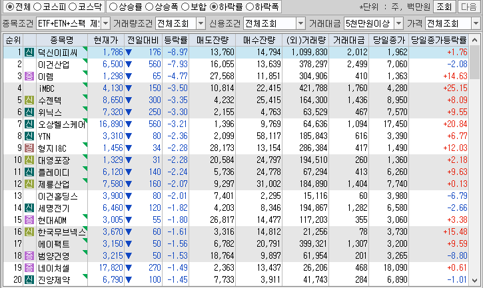The image size is (483, 288).
Task: Sort by the 매도잔량 column header
Action: click(213, 40)
